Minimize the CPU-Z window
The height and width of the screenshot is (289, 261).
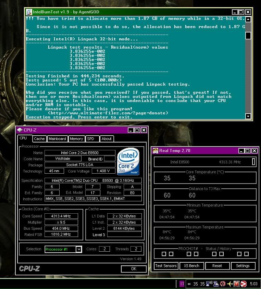tap(130, 130)
